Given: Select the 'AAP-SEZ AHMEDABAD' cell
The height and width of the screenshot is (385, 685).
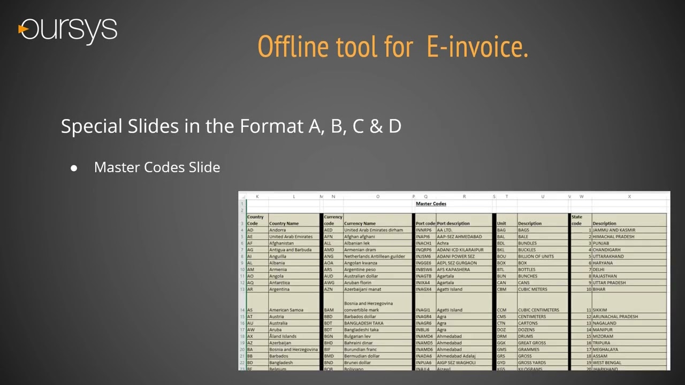Looking at the screenshot, I should pyautogui.click(x=464, y=236).
